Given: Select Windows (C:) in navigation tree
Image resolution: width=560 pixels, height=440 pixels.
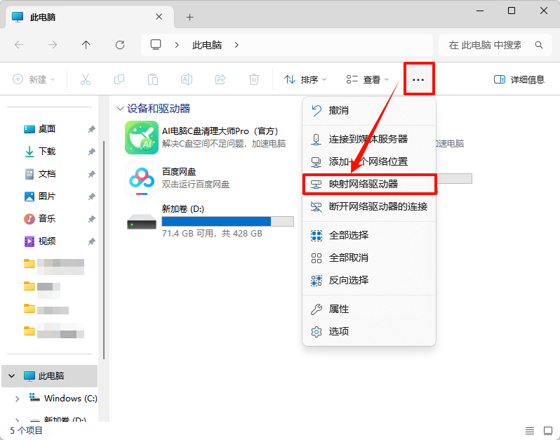Looking at the screenshot, I should 63,399.
